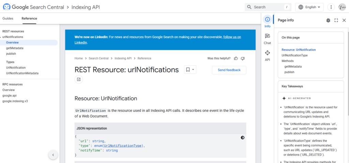Click Reference in the breadcrumb

[144, 58]
